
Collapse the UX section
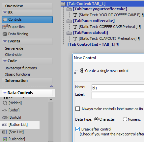tap(5, 12)
